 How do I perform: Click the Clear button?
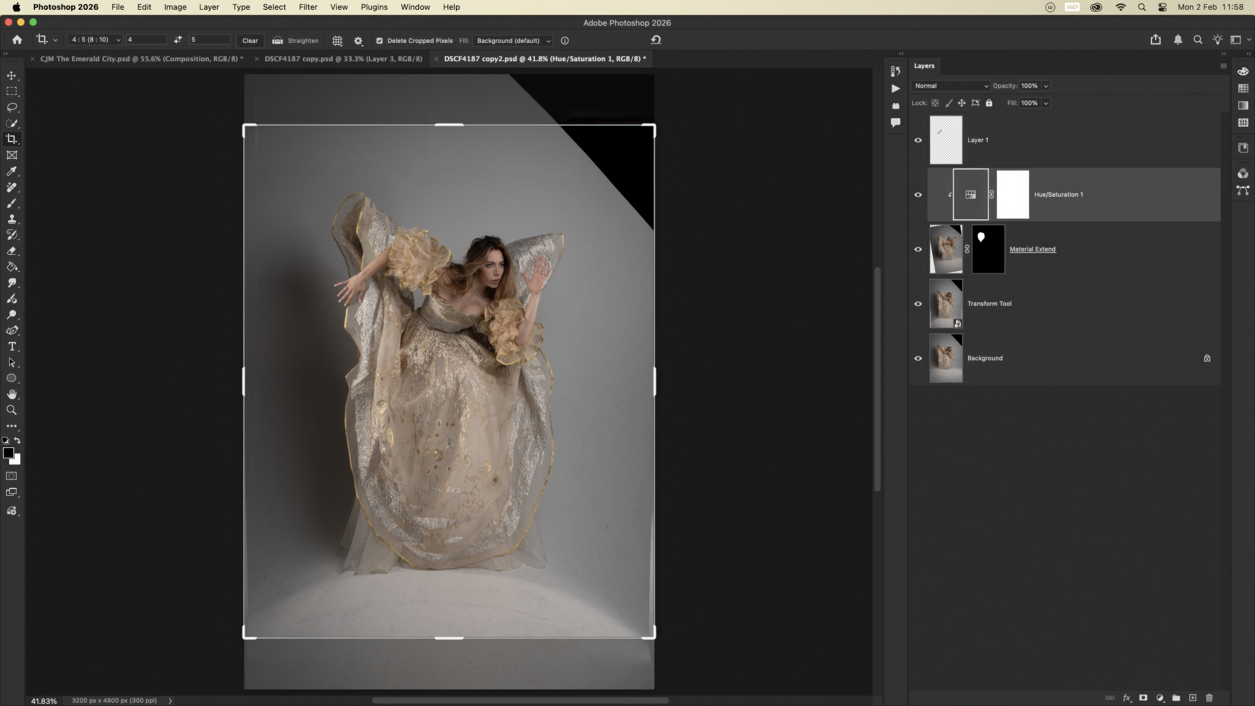(x=250, y=40)
